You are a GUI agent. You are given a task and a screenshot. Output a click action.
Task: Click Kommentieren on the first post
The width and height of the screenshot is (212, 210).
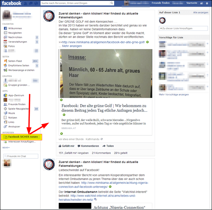coord(88,146)
